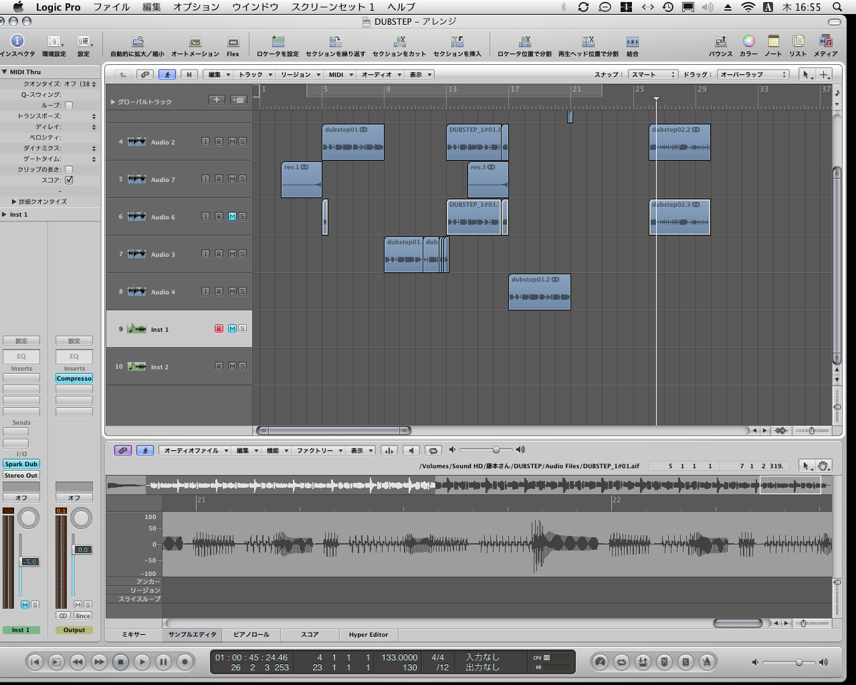Open the ドラッグ overlap drag dropdown
Image resolution: width=856 pixels, height=685 pixels.
[753, 74]
